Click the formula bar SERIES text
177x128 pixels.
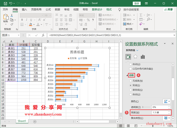pos(85,35)
